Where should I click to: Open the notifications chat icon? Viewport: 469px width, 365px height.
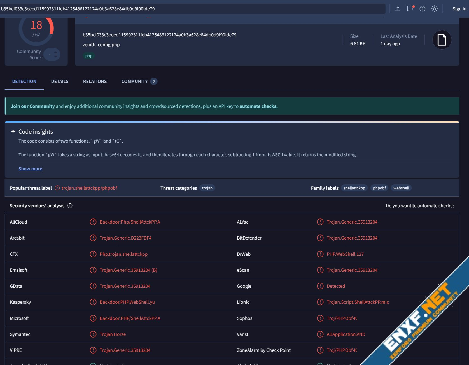click(x=410, y=8)
